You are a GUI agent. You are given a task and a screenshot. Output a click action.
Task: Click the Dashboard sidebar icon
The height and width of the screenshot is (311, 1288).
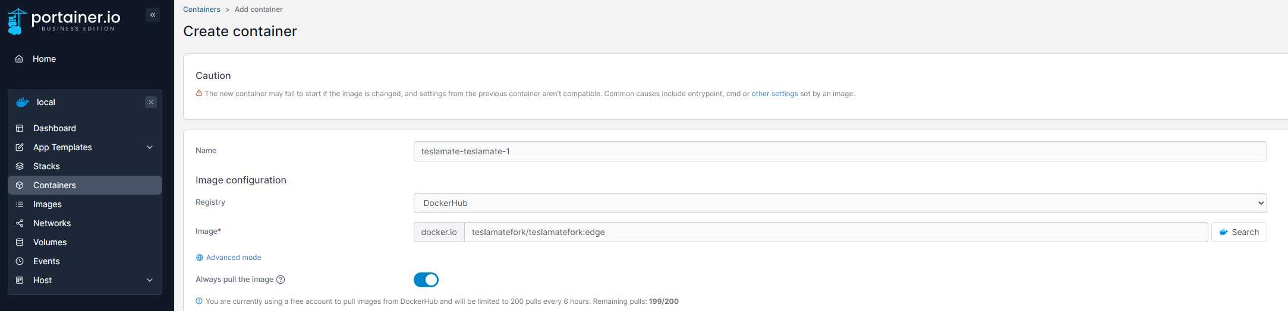pos(20,128)
